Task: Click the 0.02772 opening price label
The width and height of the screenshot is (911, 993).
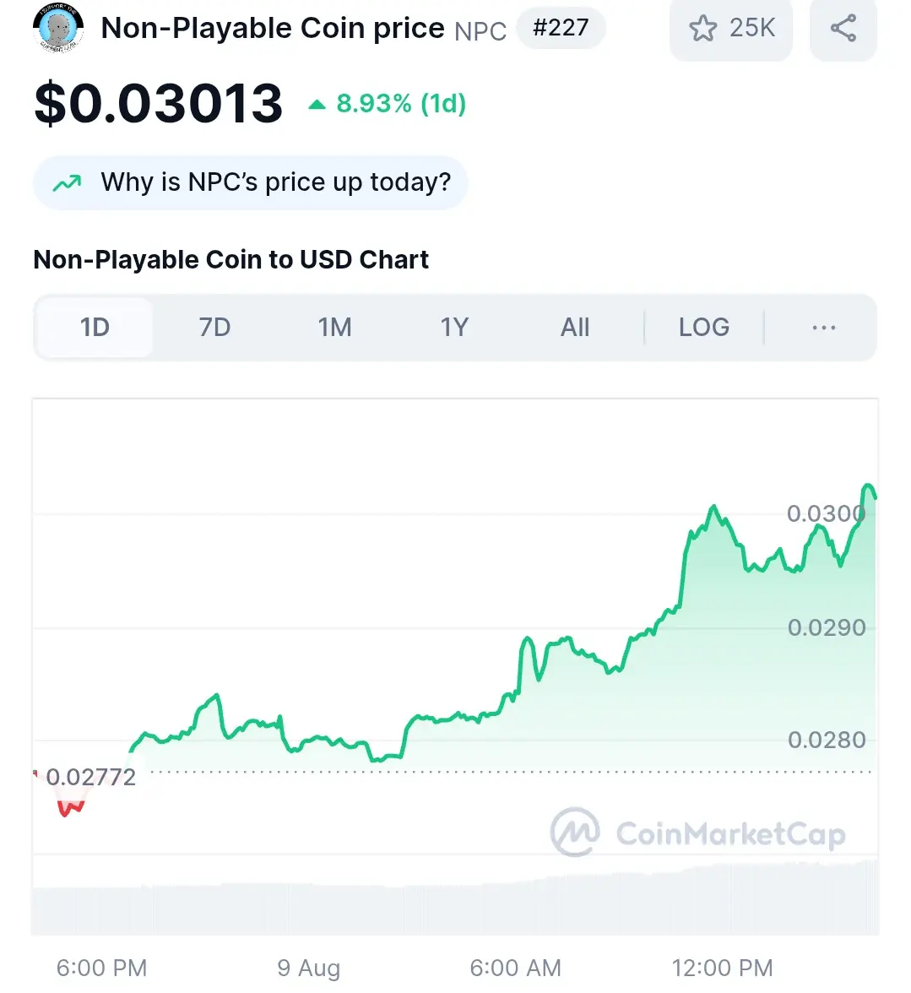Action: pos(90,777)
